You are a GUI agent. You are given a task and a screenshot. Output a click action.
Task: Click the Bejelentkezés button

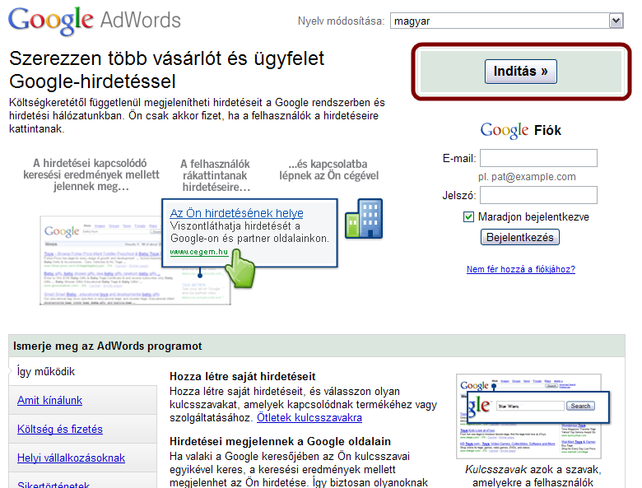click(520, 238)
